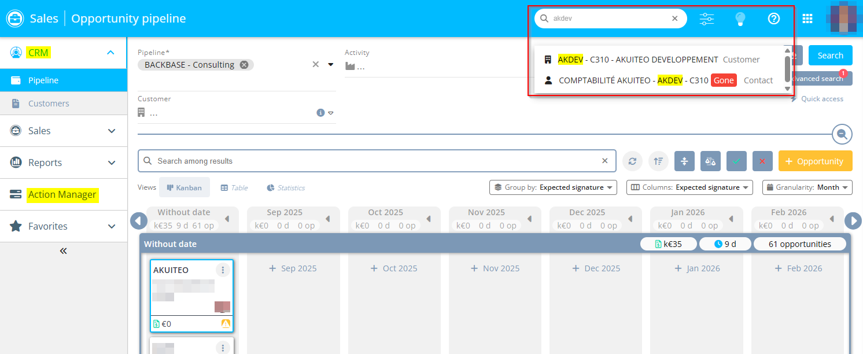Toggle the green checkmark won filter
The width and height of the screenshot is (863, 354).
click(x=736, y=161)
